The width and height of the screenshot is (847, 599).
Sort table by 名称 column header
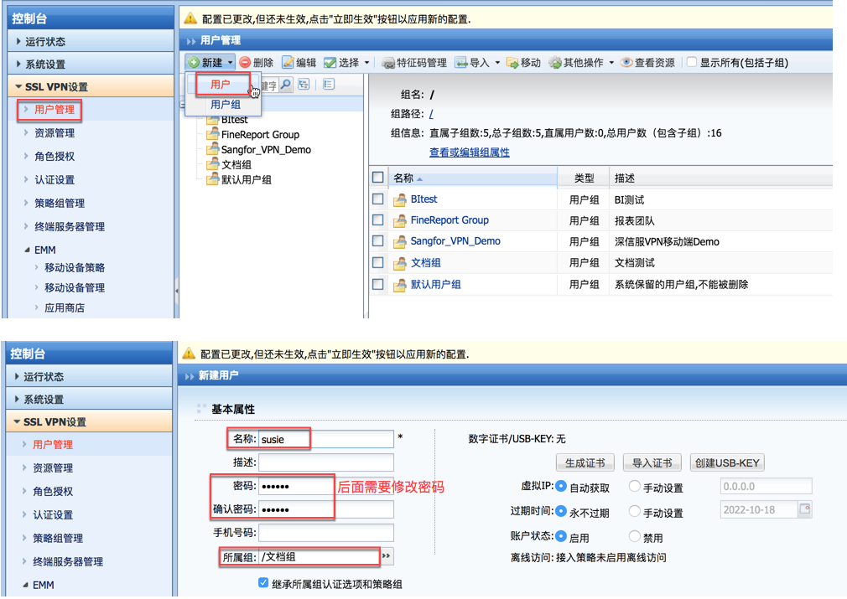(x=472, y=178)
